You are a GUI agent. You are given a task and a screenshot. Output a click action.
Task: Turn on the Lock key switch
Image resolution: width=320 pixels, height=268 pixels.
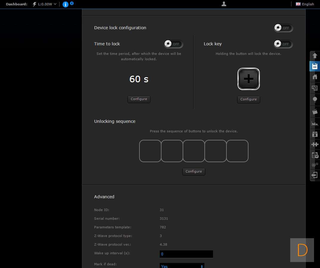(283, 44)
